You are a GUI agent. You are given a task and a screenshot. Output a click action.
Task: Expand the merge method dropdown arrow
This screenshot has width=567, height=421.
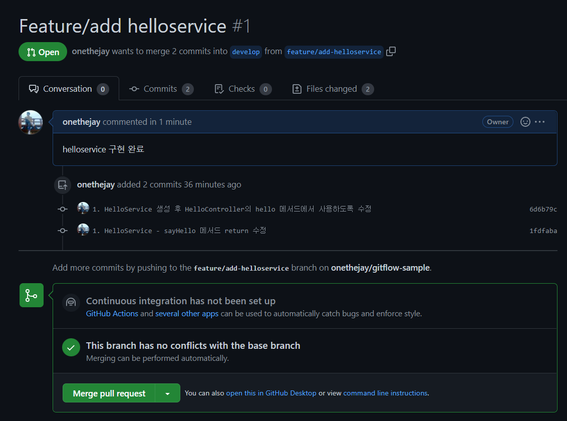tap(167, 393)
